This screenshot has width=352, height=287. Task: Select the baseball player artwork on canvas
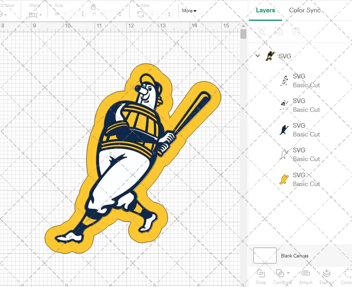[132, 159]
